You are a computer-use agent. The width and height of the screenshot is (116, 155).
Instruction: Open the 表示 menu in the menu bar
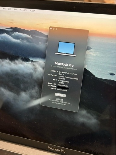tap(10, 9)
